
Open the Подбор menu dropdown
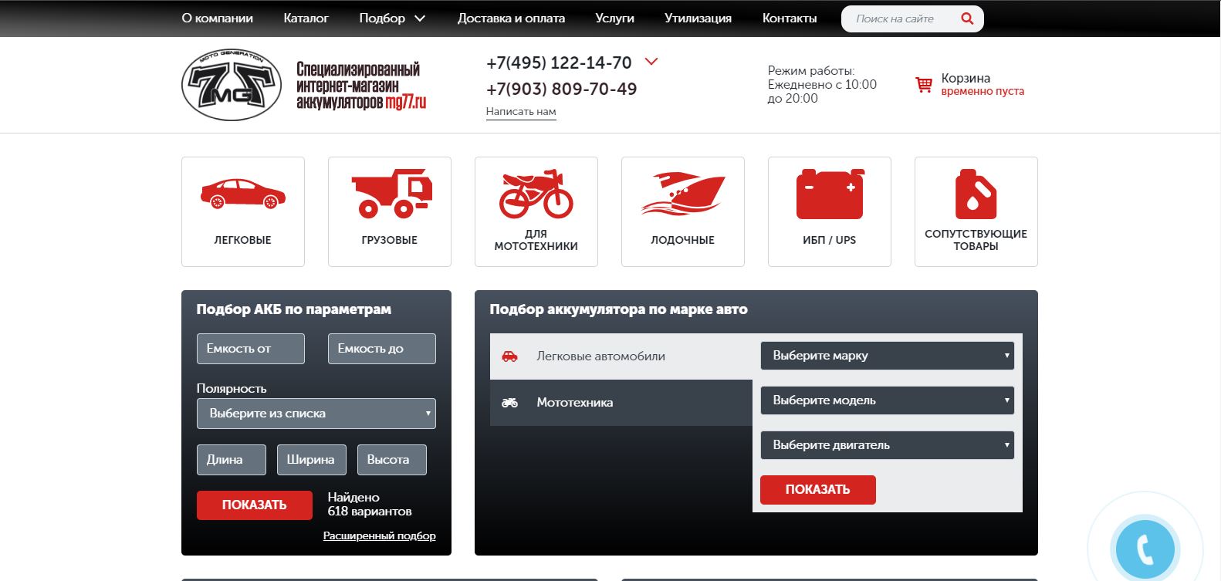click(392, 19)
